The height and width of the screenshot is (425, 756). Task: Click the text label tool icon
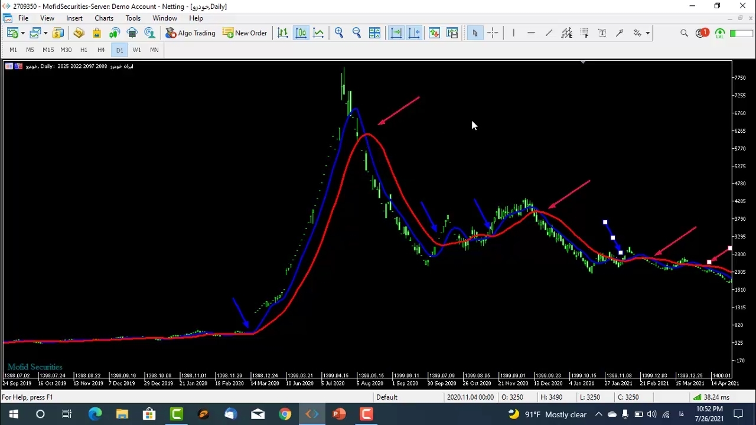click(602, 33)
